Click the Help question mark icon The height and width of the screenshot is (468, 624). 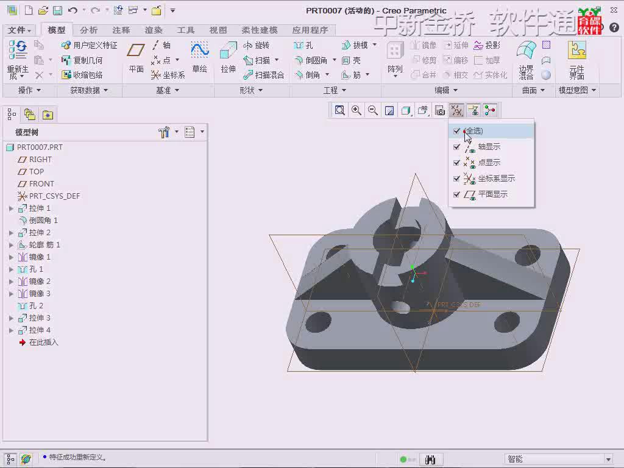614,27
